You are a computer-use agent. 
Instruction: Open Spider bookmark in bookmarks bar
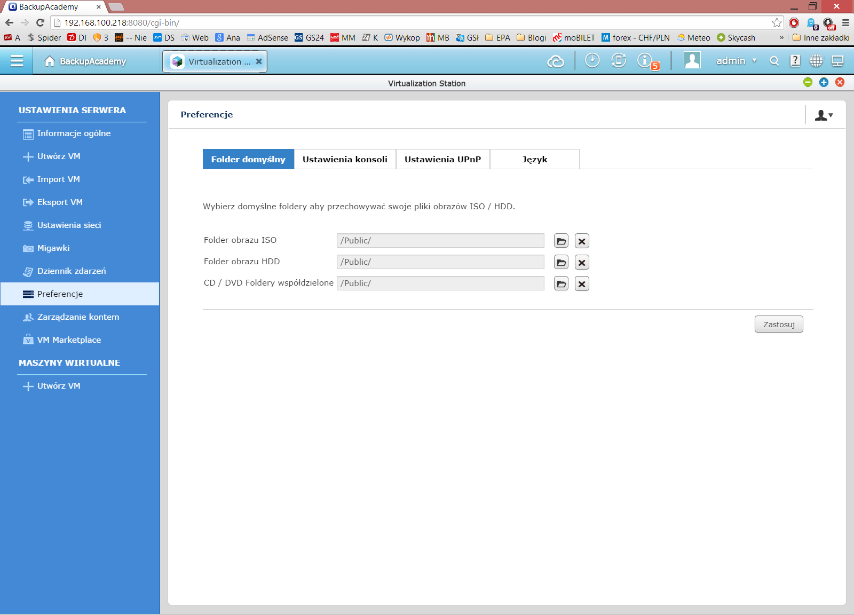click(x=44, y=37)
